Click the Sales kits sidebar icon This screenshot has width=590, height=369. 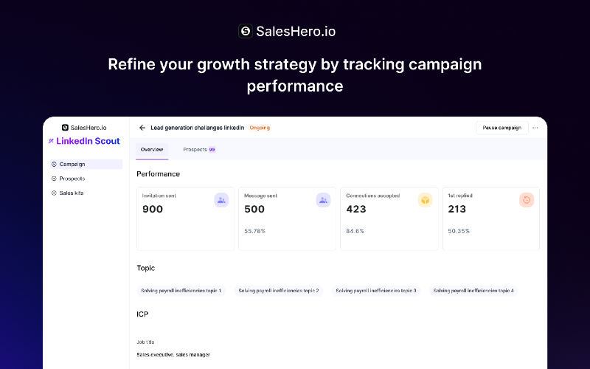pos(54,193)
